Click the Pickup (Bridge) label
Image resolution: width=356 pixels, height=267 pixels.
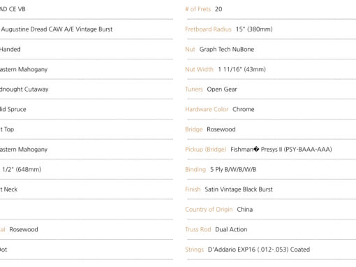206,150
